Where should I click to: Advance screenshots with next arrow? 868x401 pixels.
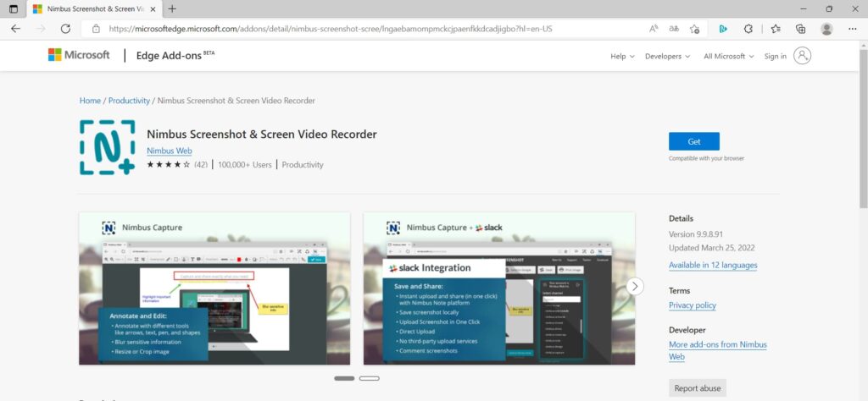click(635, 286)
